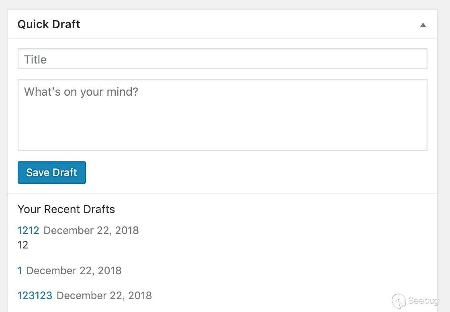Open the draft titled 123123

click(35, 296)
